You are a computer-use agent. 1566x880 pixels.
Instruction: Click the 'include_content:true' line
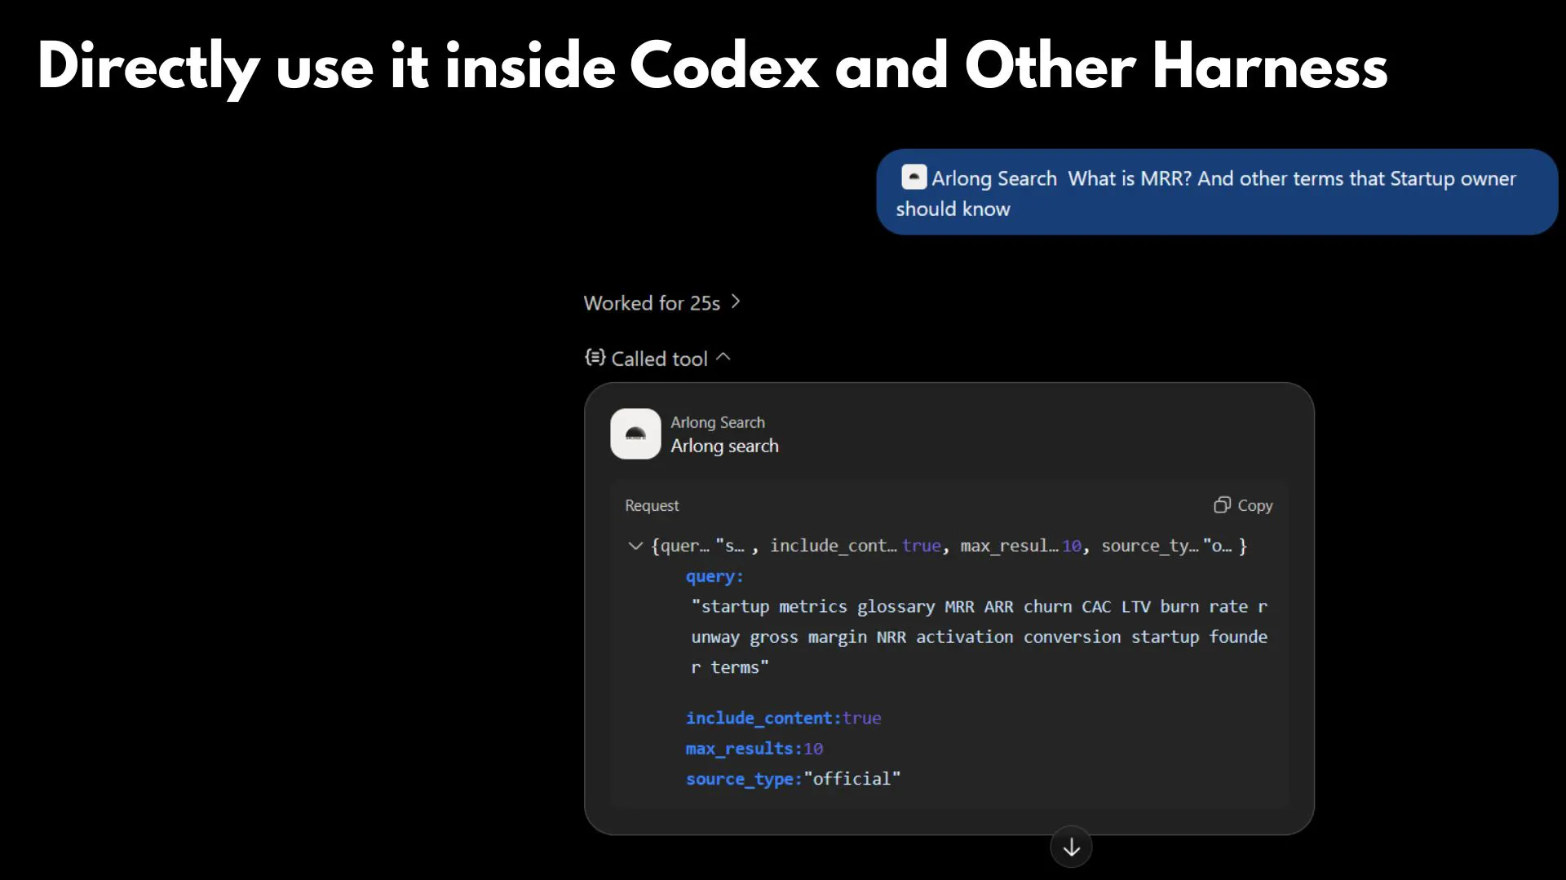click(783, 718)
